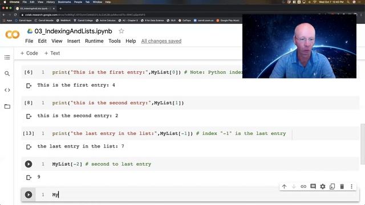
Task: Open a new Chrome tab
Action: (60, 9)
